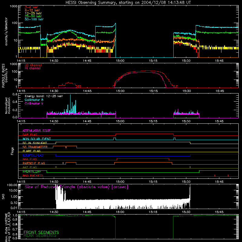242x242 pixels.
Task: Click the SAA_FLAG label
Action: 30,159
